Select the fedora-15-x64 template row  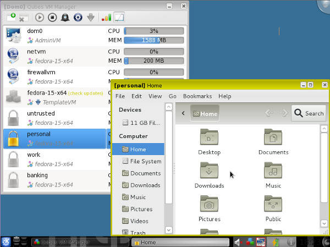[57, 97]
